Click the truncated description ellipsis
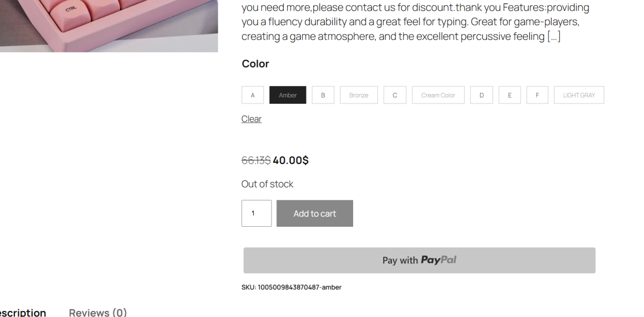Image resolution: width=644 pixels, height=317 pixels. 554,37
